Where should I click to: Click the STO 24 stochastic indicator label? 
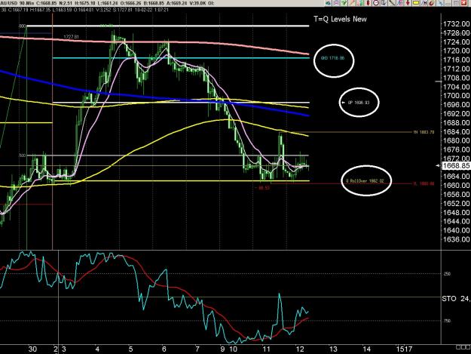coord(456,299)
